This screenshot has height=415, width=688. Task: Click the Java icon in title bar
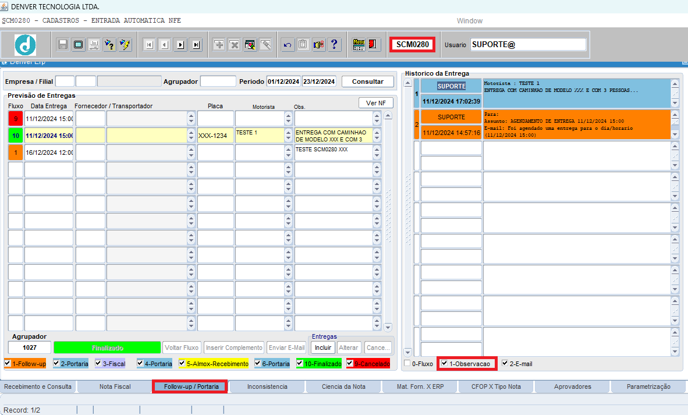tap(5, 6)
